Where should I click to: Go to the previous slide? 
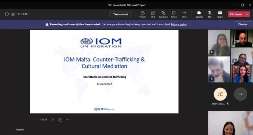(33, 120)
